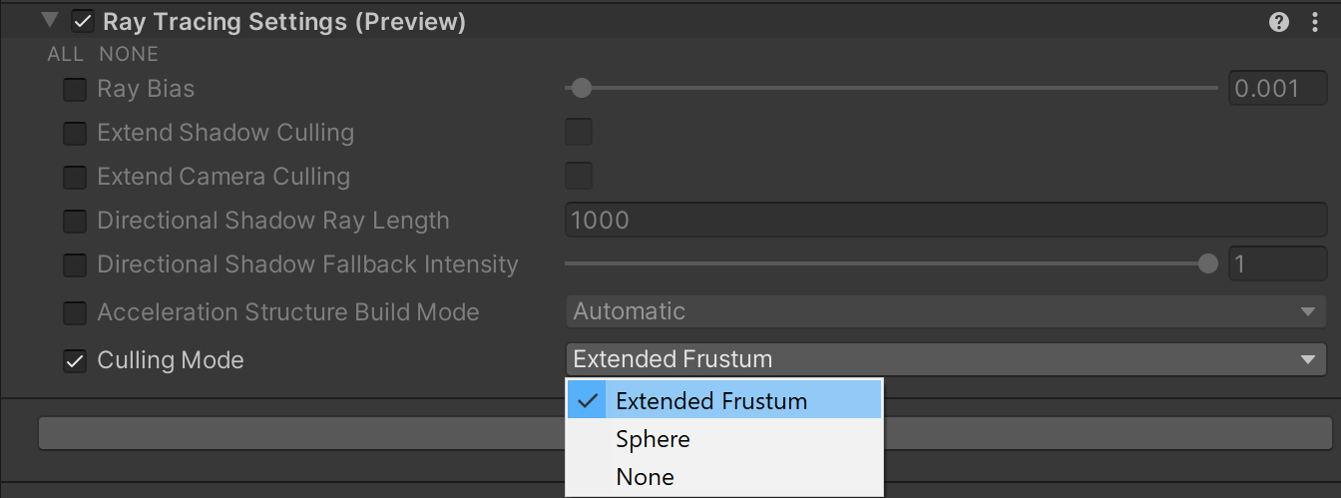Screen dimensions: 1341x498
Task: Click the Ray Bias slider handle
Action: [581, 89]
